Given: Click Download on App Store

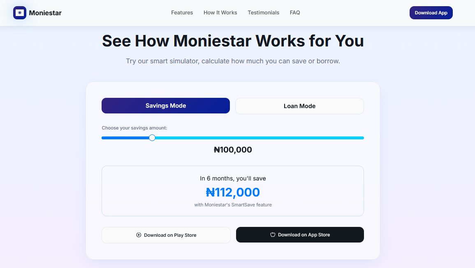Looking at the screenshot, I should pos(299,234).
